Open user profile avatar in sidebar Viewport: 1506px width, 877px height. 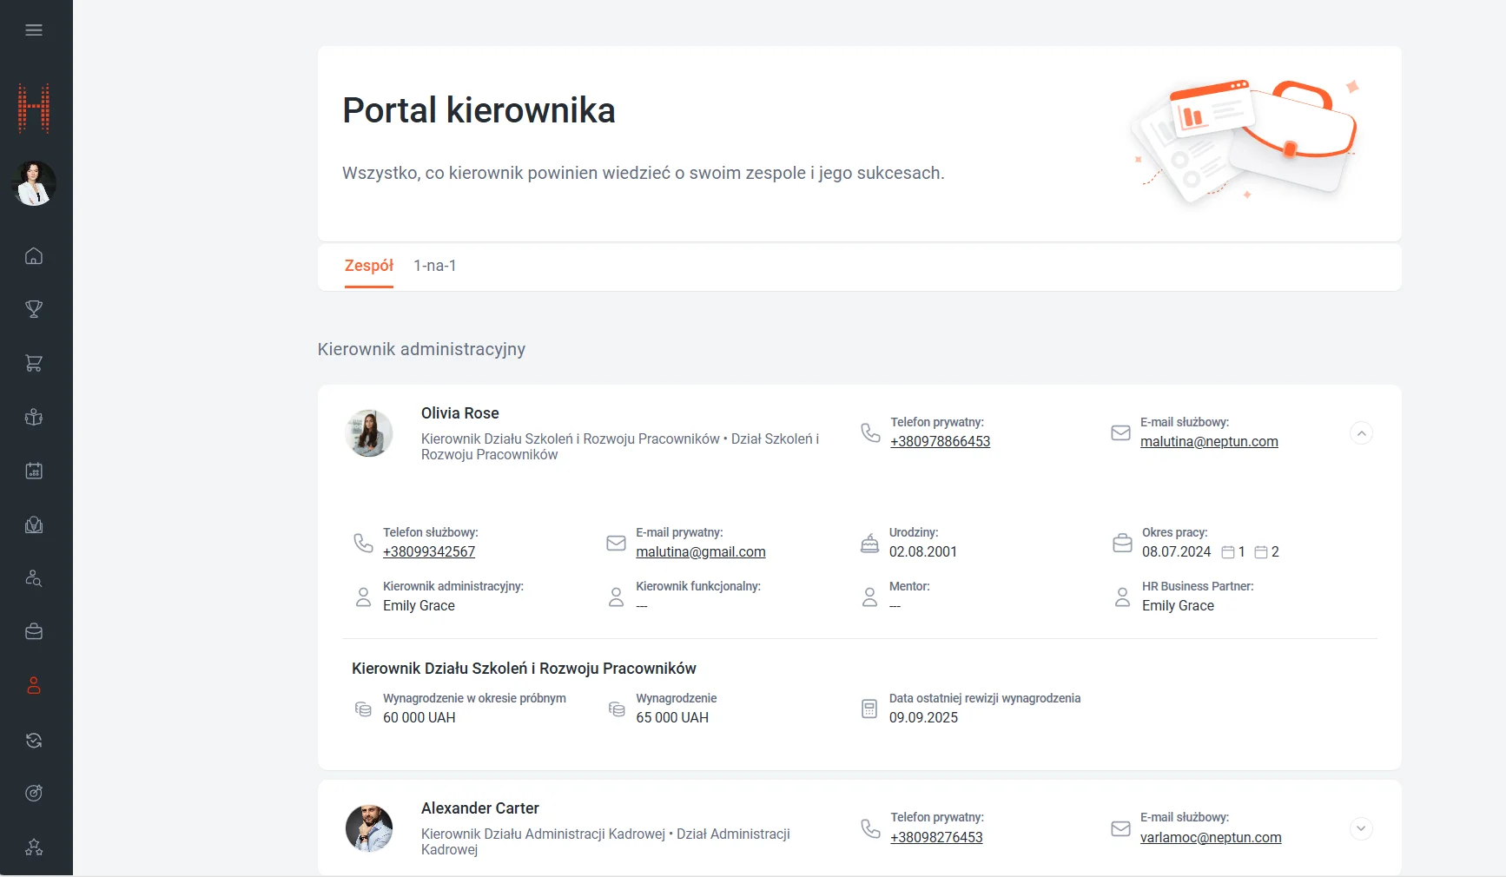click(x=34, y=183)
